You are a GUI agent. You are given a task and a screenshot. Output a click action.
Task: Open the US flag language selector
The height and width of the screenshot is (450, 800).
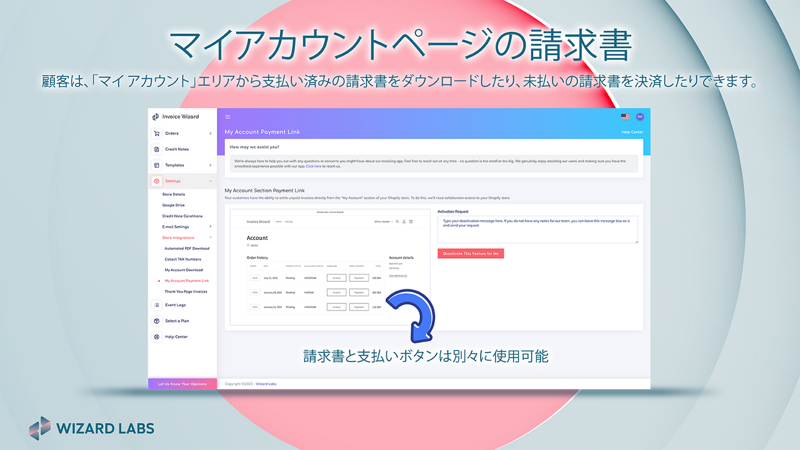625,117
